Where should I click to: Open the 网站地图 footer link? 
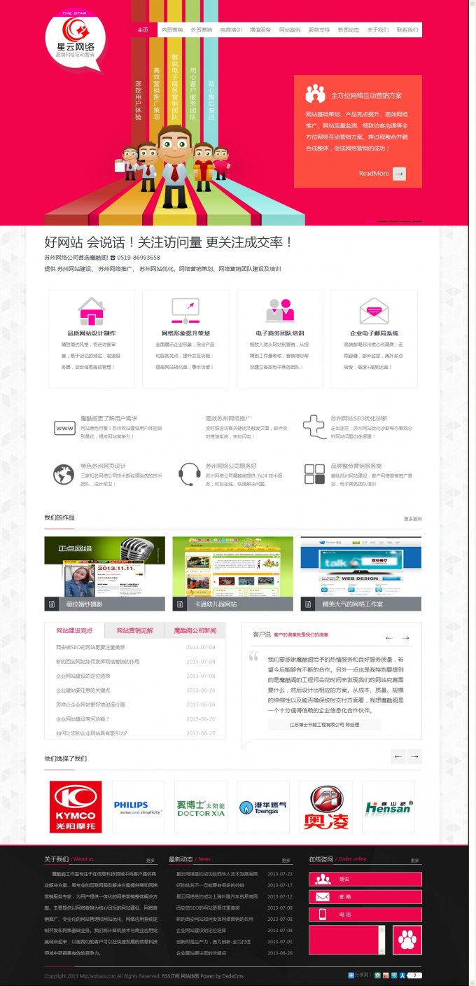[188, 976]
